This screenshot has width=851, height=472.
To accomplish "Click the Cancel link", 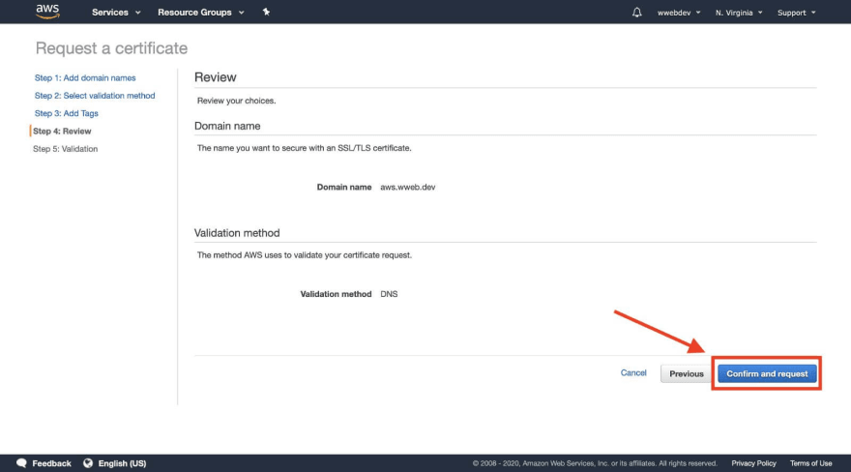I will point(633,372).
